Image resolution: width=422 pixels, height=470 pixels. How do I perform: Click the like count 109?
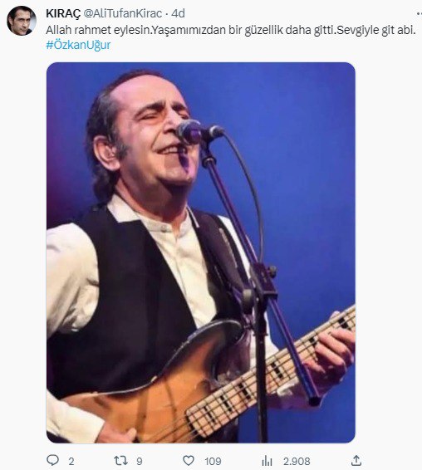coord(213,461)
